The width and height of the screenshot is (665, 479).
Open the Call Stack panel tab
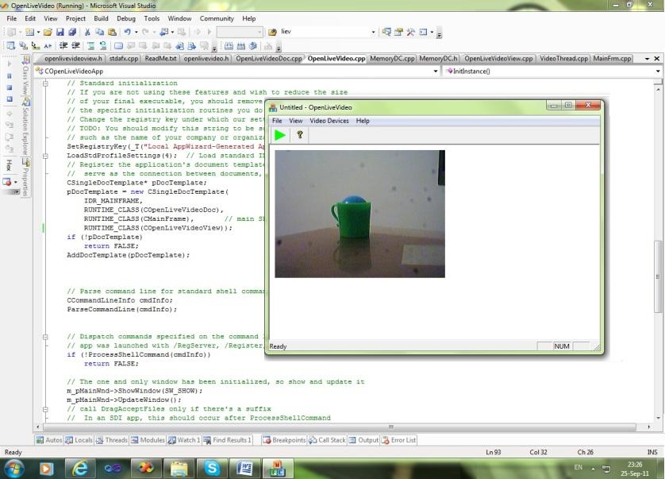pyautogui.click(x=327, y=440)
